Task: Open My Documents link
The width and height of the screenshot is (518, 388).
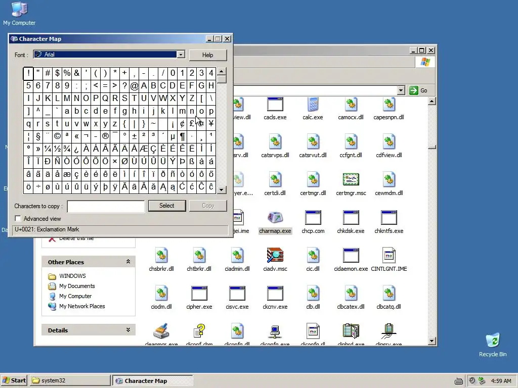Action: click(x=77, y=286)
